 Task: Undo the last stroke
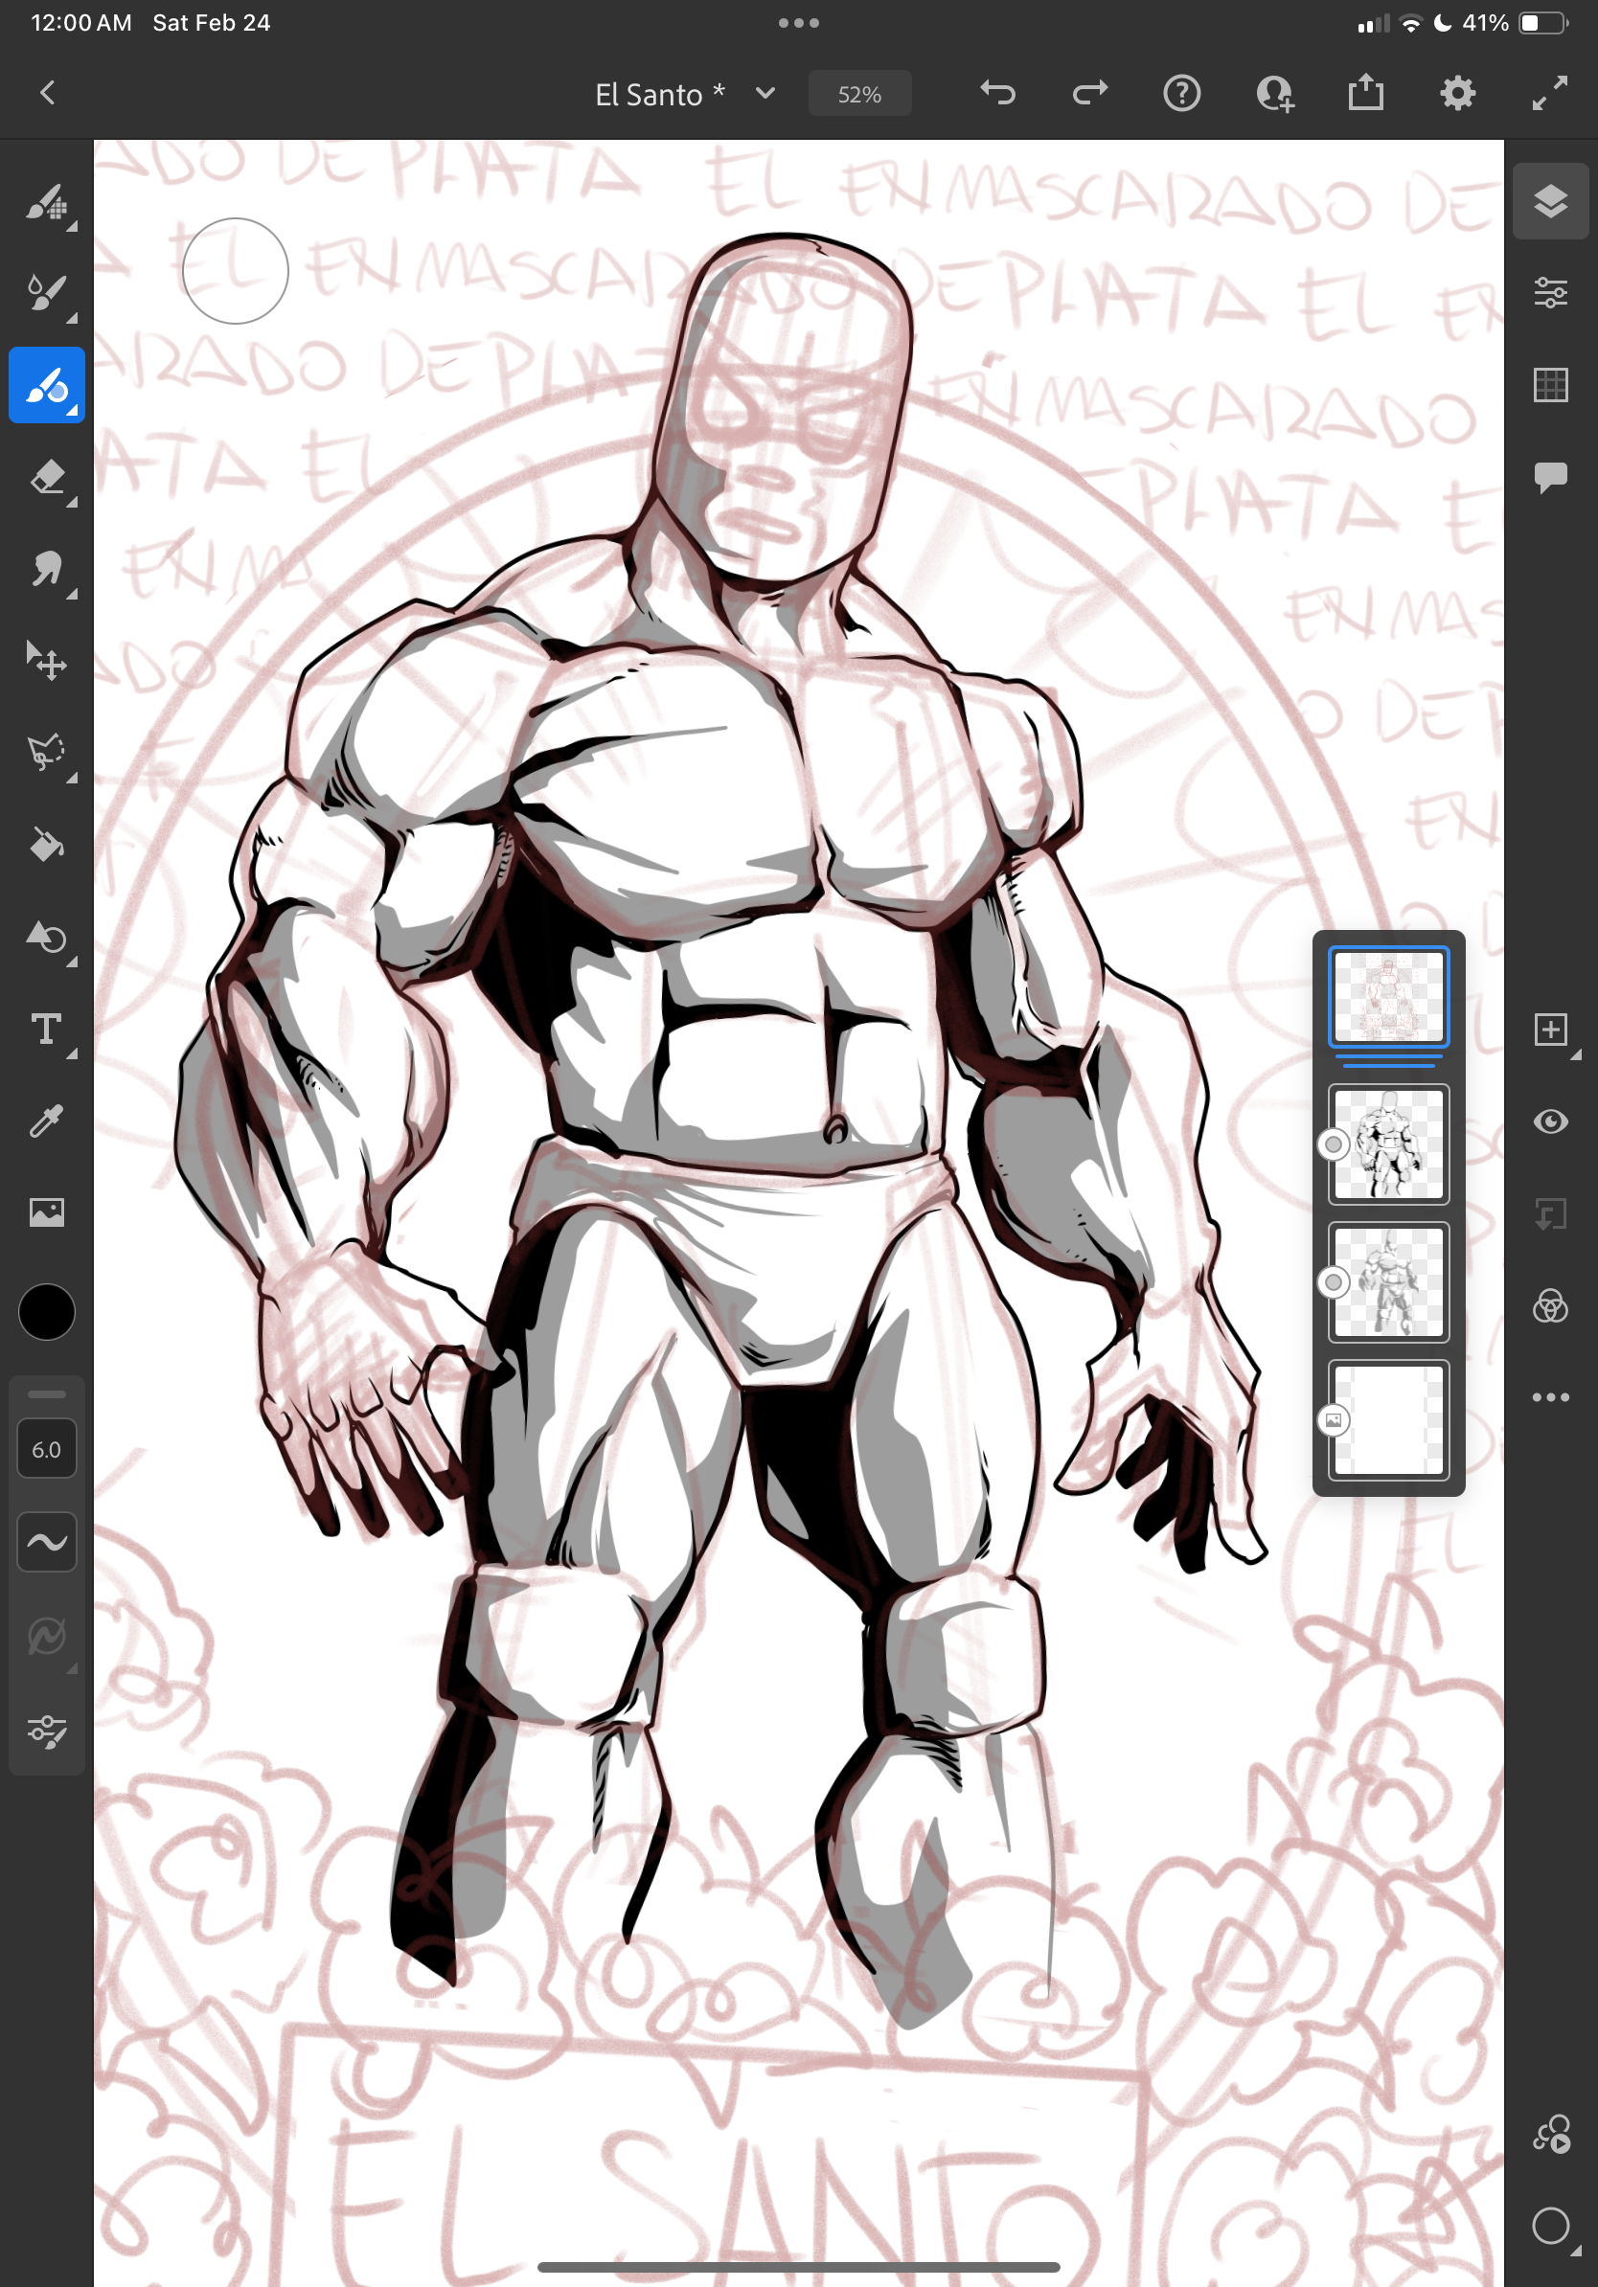click(997, 94)
